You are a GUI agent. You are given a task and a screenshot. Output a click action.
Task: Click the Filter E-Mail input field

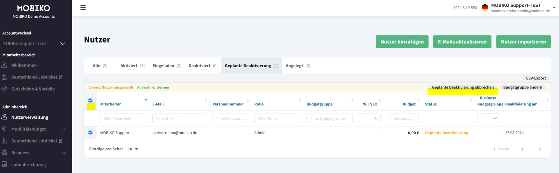click(179, 118)
